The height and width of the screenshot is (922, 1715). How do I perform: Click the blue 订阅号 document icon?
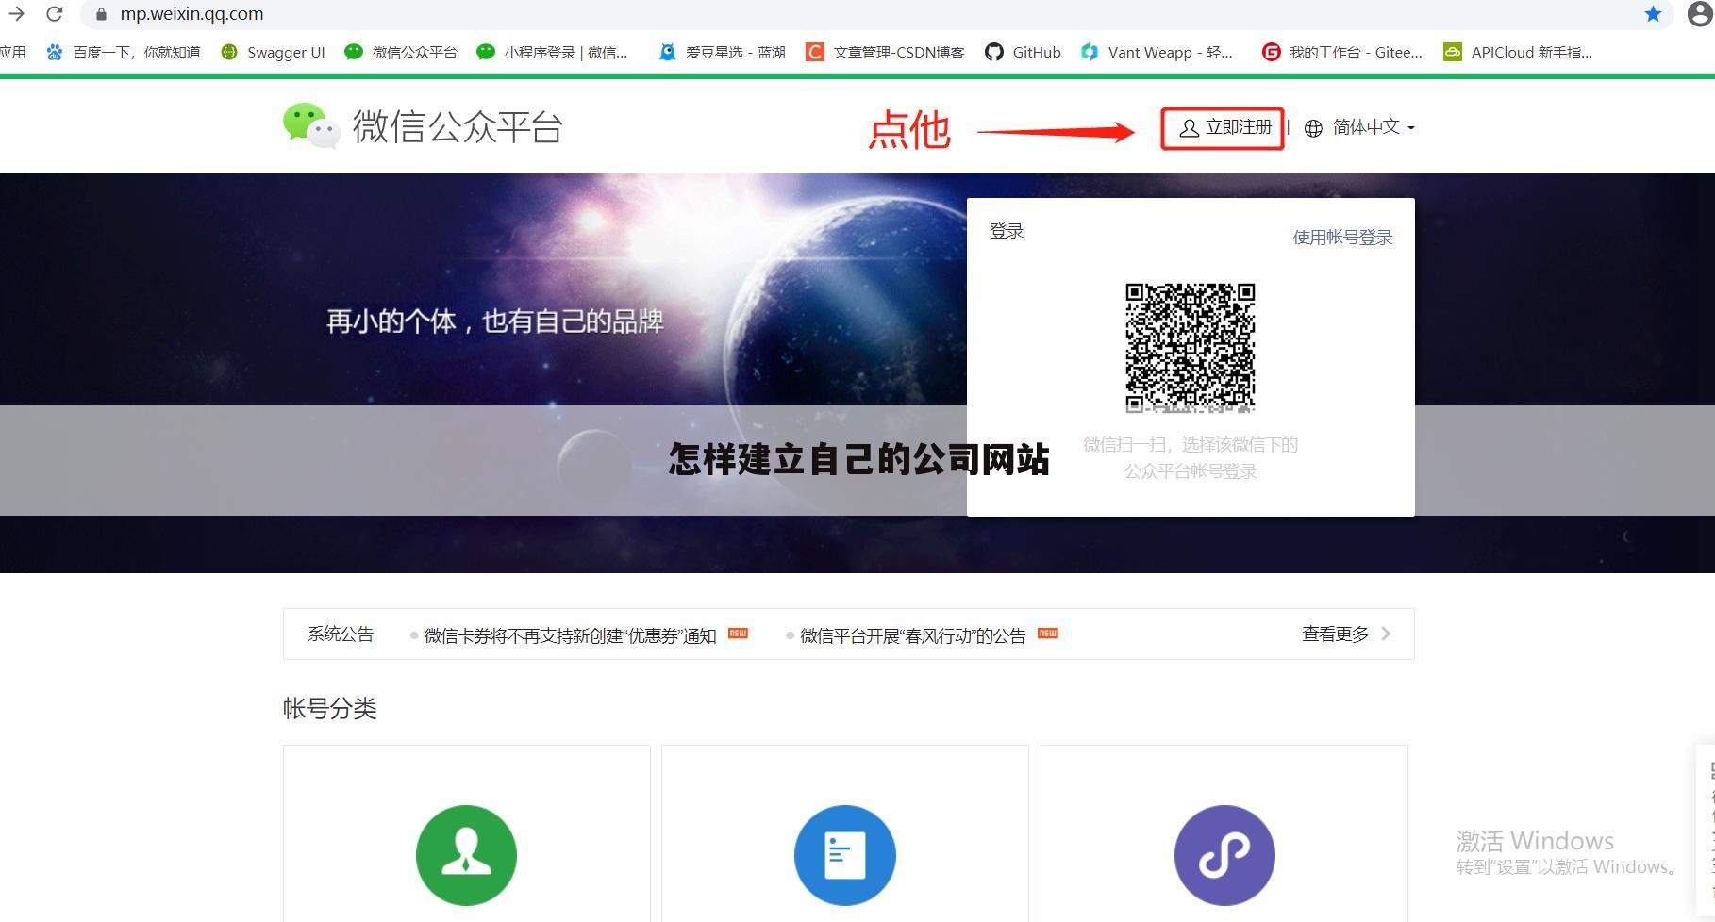click(x=845, y=855)
